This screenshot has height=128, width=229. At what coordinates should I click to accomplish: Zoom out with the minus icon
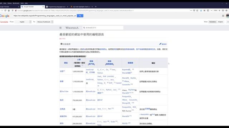coord(211,11)
